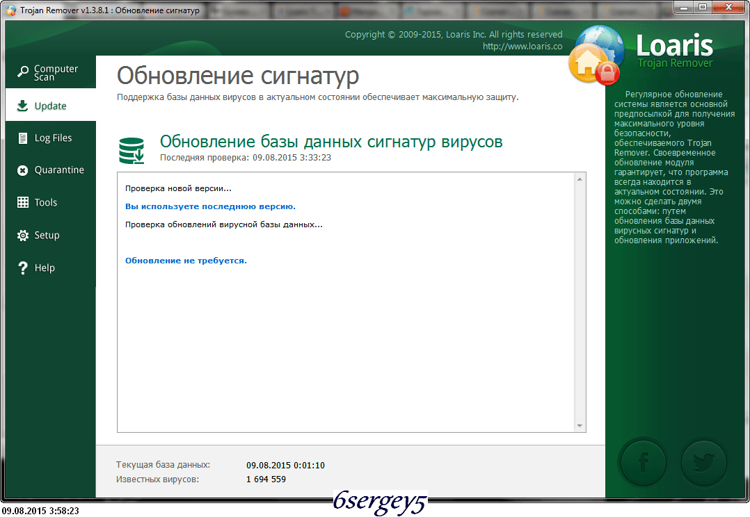Close the Trojan Remover window
This screenshot has height=517, width=750.
click(728, 7)
